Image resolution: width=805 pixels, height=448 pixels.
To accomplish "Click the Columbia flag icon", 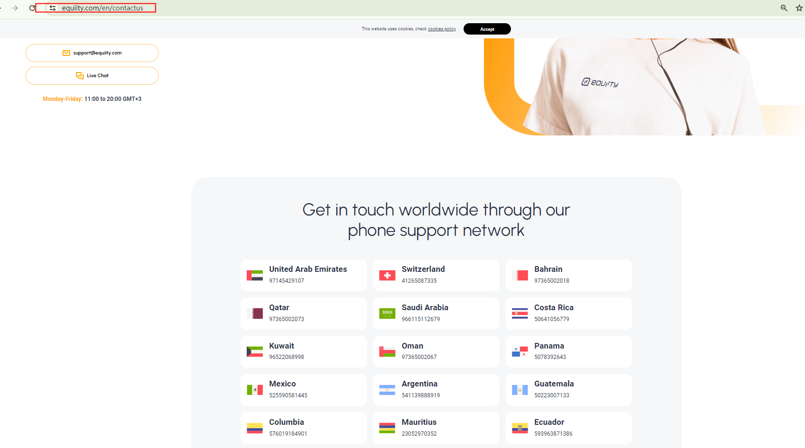I will tap(255, 428).
